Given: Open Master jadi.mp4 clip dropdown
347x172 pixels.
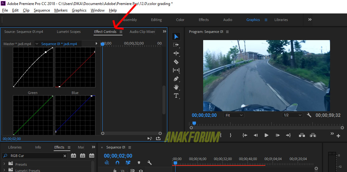Looking at the screenshot, I should (37, 44).
